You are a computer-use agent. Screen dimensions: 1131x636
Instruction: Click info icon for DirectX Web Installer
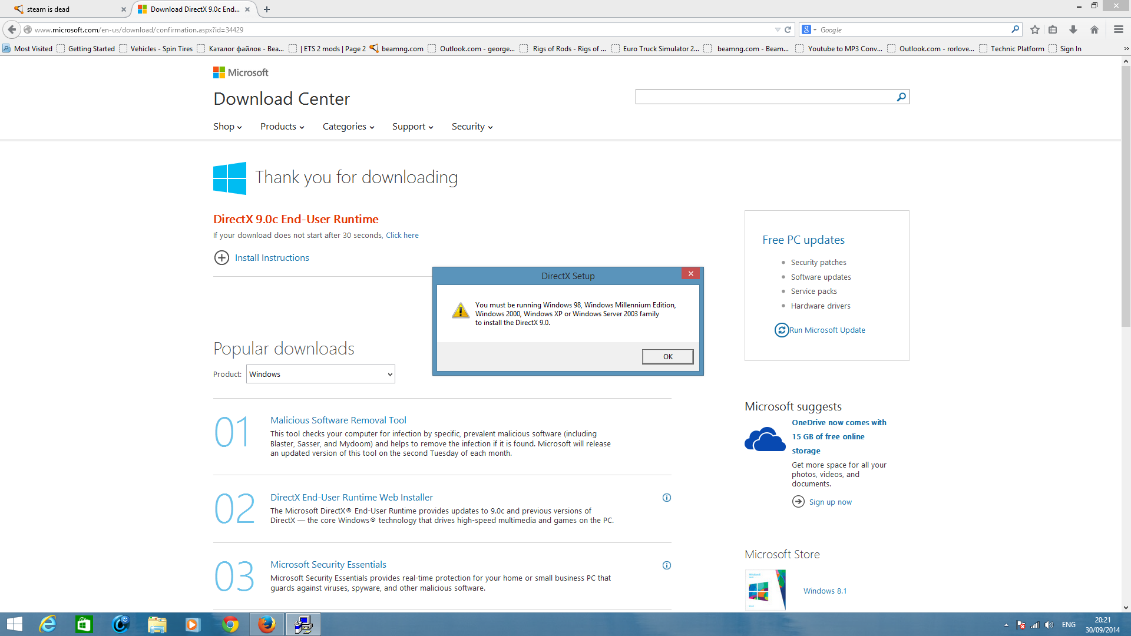667,498
